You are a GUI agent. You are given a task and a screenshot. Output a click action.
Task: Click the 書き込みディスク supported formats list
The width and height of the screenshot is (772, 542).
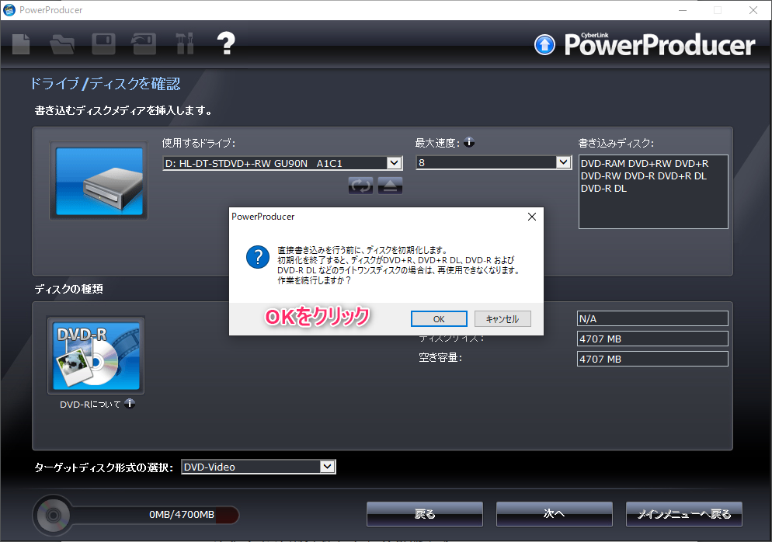coord(653,192)
